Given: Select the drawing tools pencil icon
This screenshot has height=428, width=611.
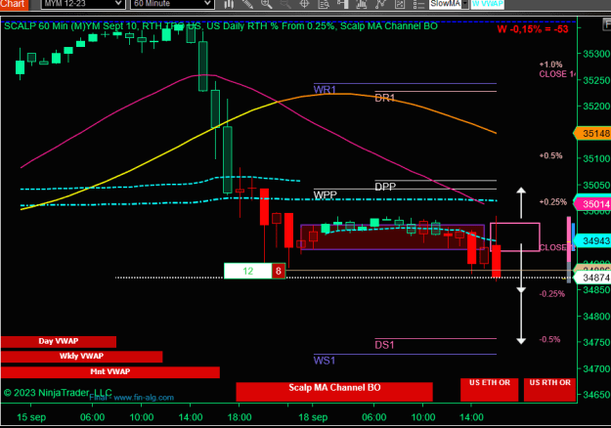Looking at the screenshot, I should coord(247,4).
